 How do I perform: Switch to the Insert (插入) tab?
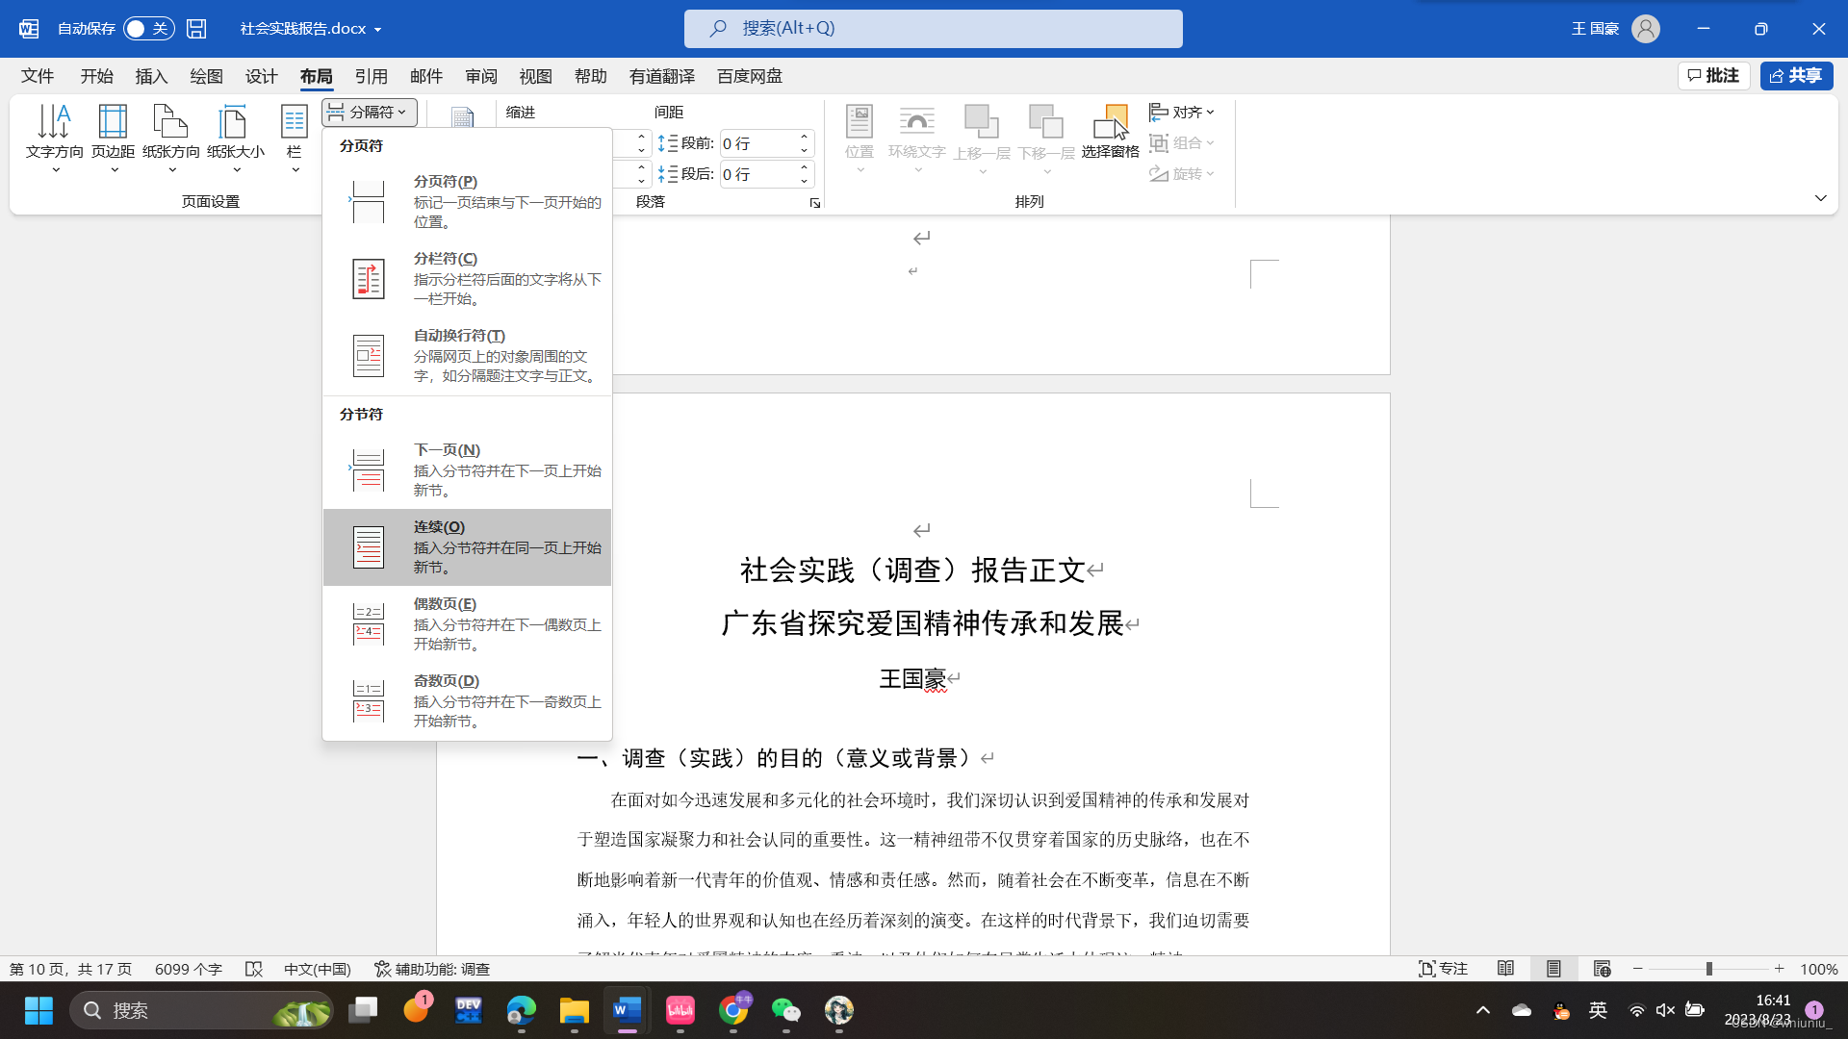(x=151, y=76)
